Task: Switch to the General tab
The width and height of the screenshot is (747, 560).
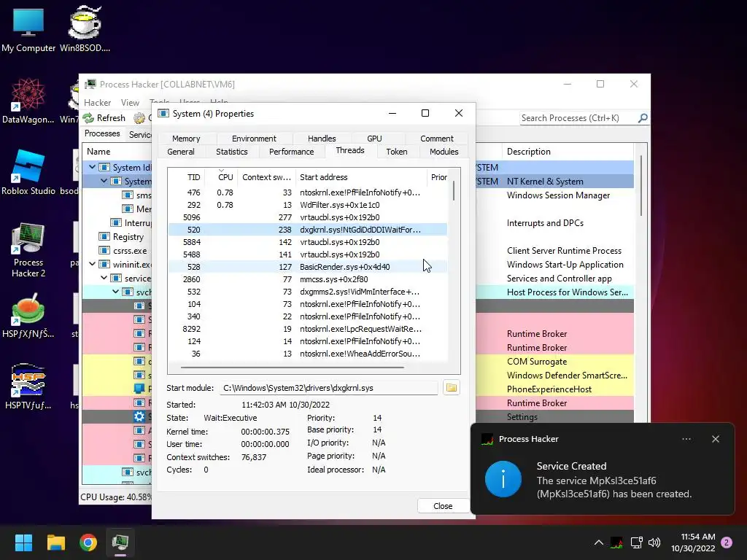Action: click(181, 152)
